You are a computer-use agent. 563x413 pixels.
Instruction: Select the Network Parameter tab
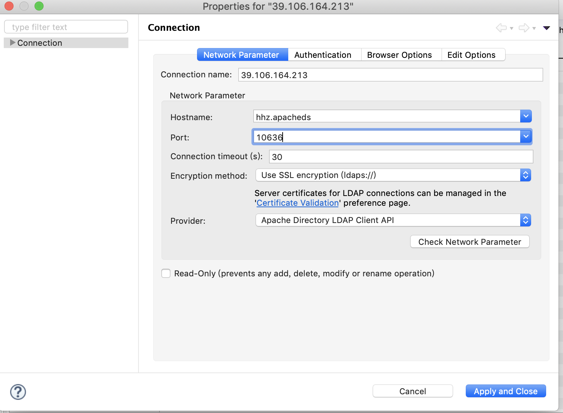242,54
